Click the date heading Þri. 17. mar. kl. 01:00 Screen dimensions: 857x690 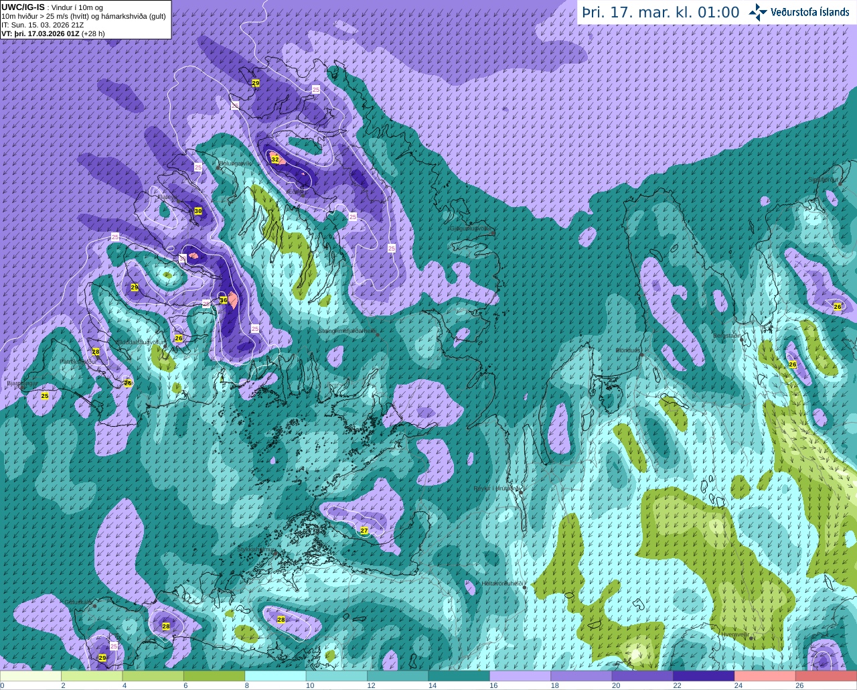660,13
